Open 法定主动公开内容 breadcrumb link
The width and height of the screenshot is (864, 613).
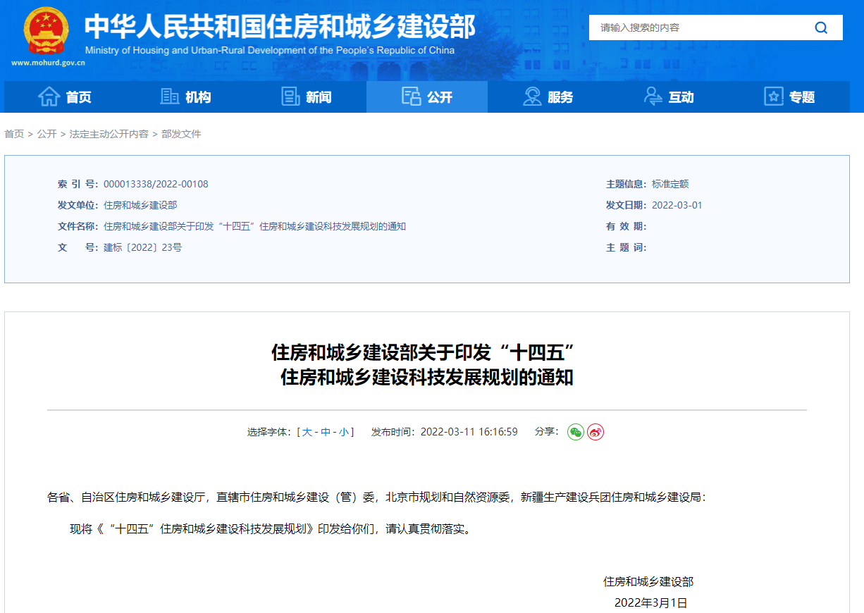pos(109,134)
